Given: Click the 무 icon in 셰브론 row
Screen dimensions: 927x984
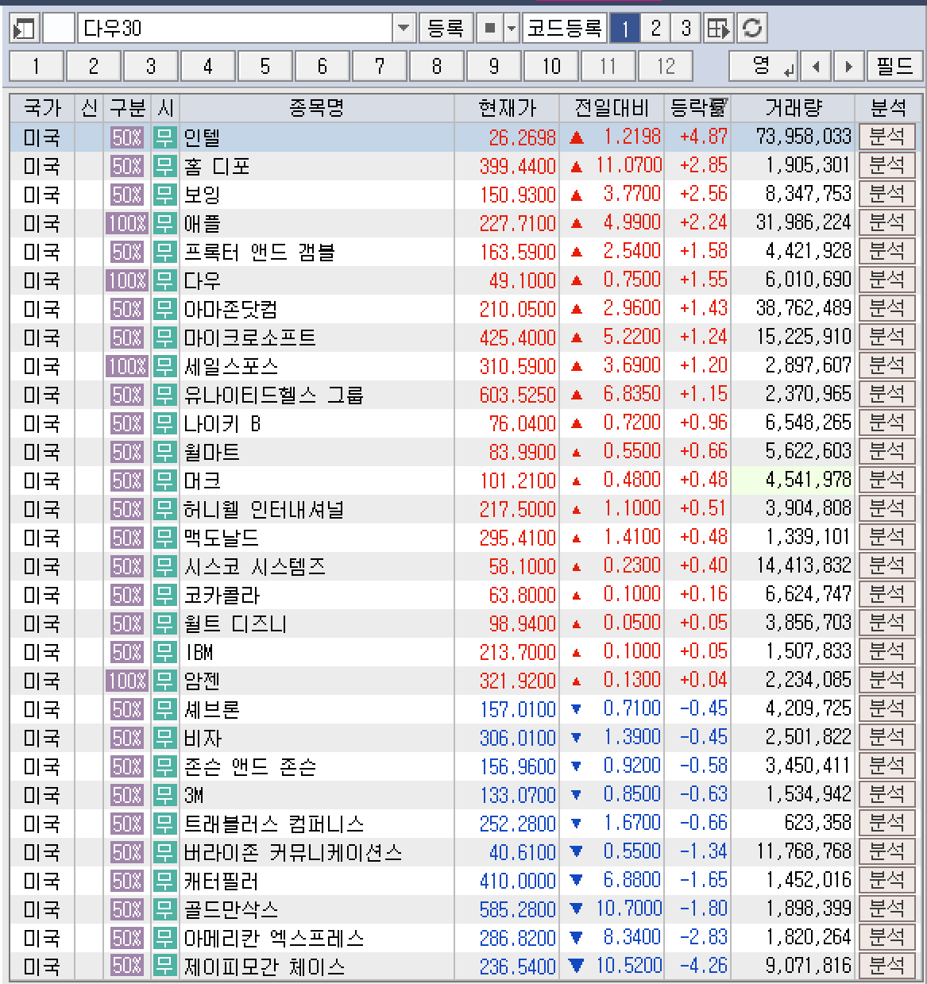Looking at the screenshot, I should [164, 709].
